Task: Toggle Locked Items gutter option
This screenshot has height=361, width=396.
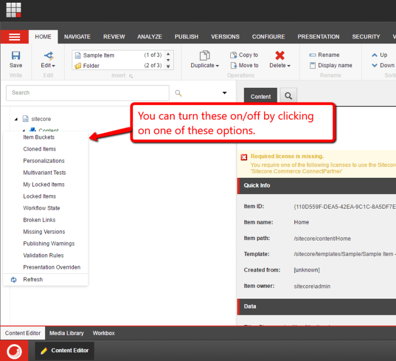Action: (x=46, y=196)
